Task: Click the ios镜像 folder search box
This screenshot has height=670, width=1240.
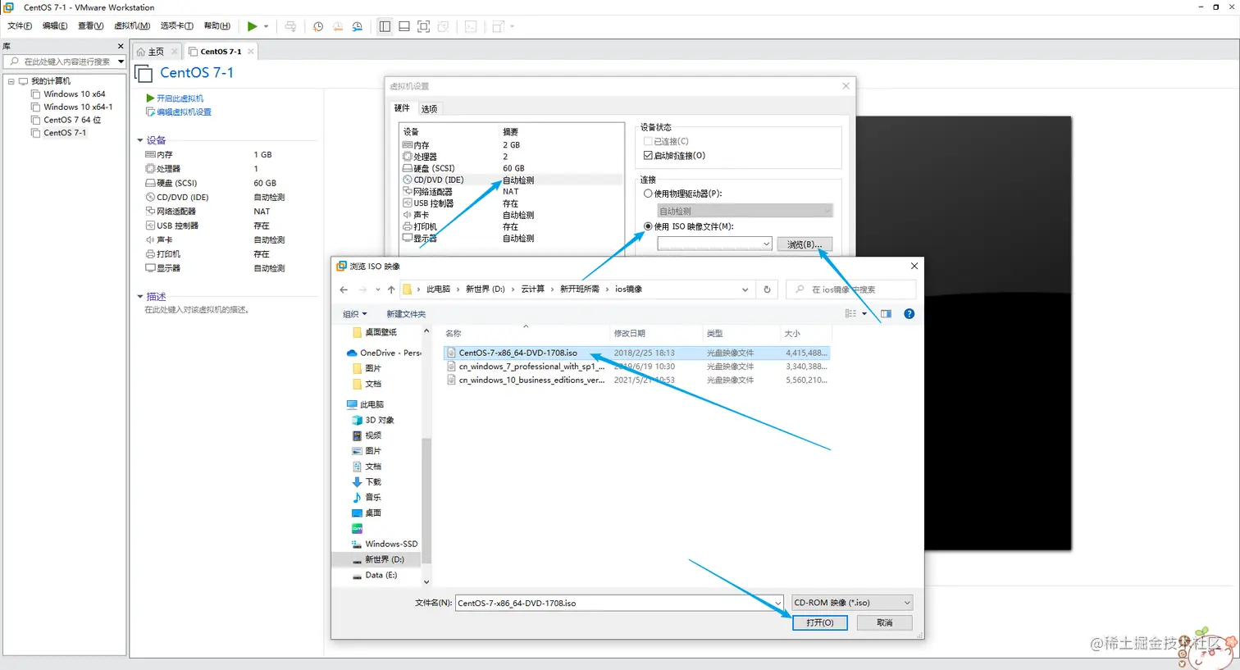Action: coord(850,289)
